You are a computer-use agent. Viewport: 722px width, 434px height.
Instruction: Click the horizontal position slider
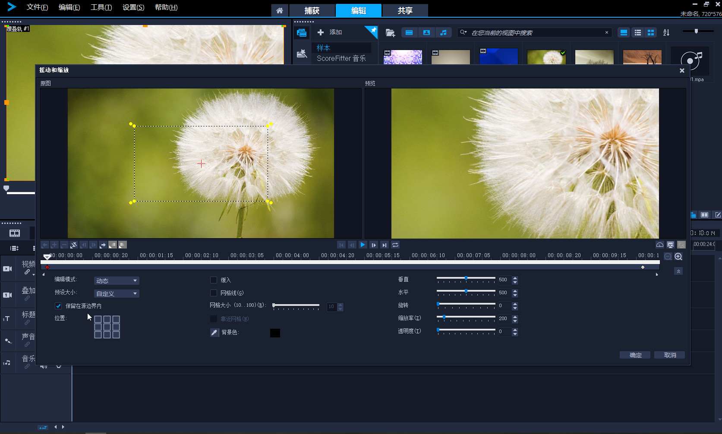point(466,292)
